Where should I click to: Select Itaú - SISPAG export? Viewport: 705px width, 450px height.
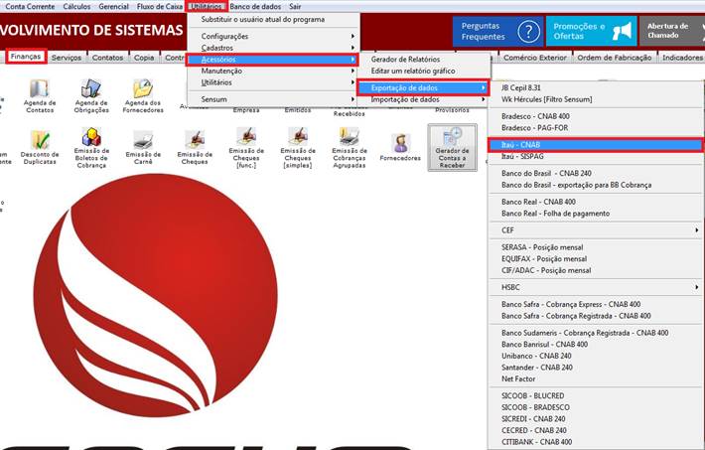coord(596,157)
